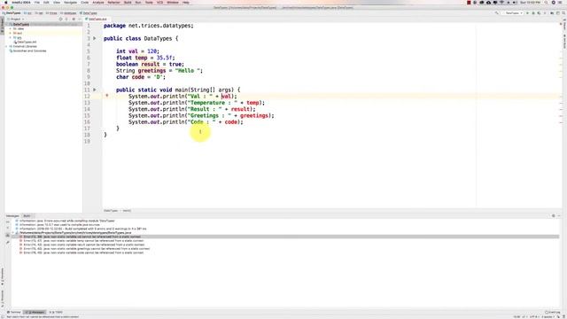Select DataTypes.iml in the project tree
The width and height of the screenshot is (567, 319).
click(27, 42)
